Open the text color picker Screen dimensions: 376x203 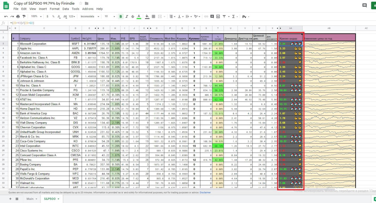click(x=139, y=16)
